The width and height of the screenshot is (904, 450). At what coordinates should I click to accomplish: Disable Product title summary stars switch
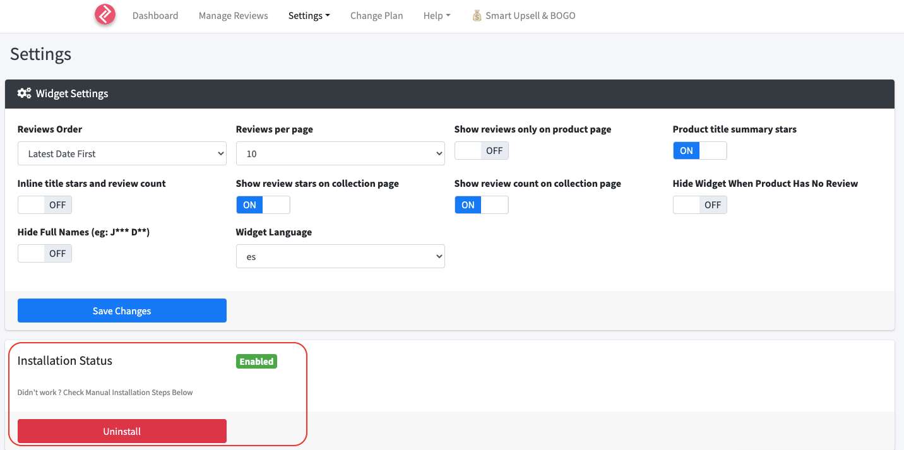click(x=699, y=151)
